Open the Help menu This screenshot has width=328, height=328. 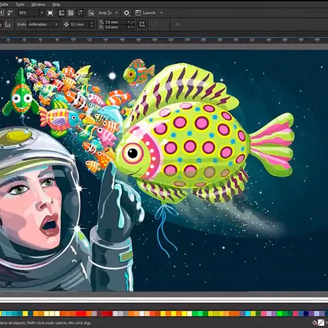click(56, 5)
